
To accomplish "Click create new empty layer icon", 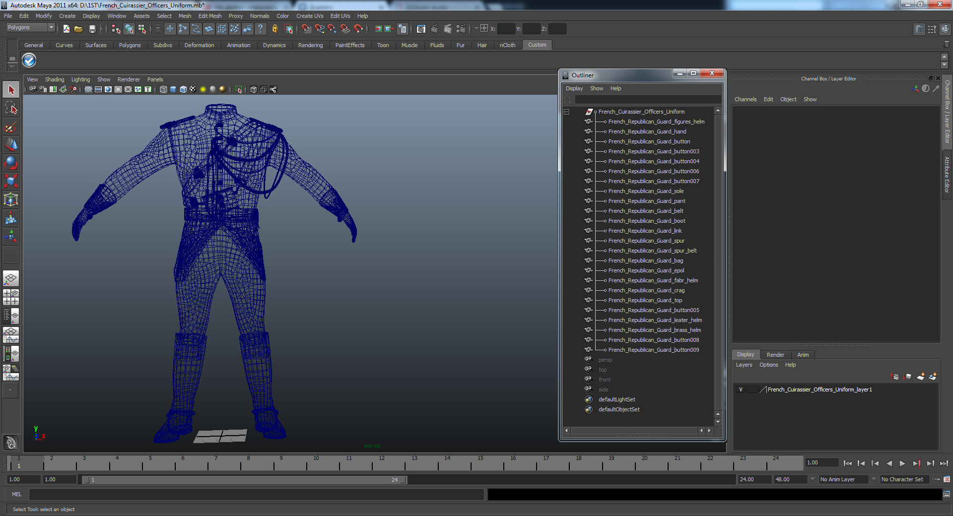I will click(x=920, y=377).
